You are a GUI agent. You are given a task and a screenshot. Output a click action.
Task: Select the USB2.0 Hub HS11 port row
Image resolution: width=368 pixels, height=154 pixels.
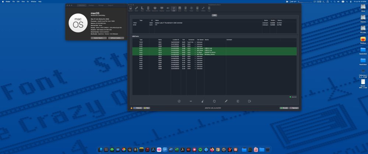coord(214,48)
